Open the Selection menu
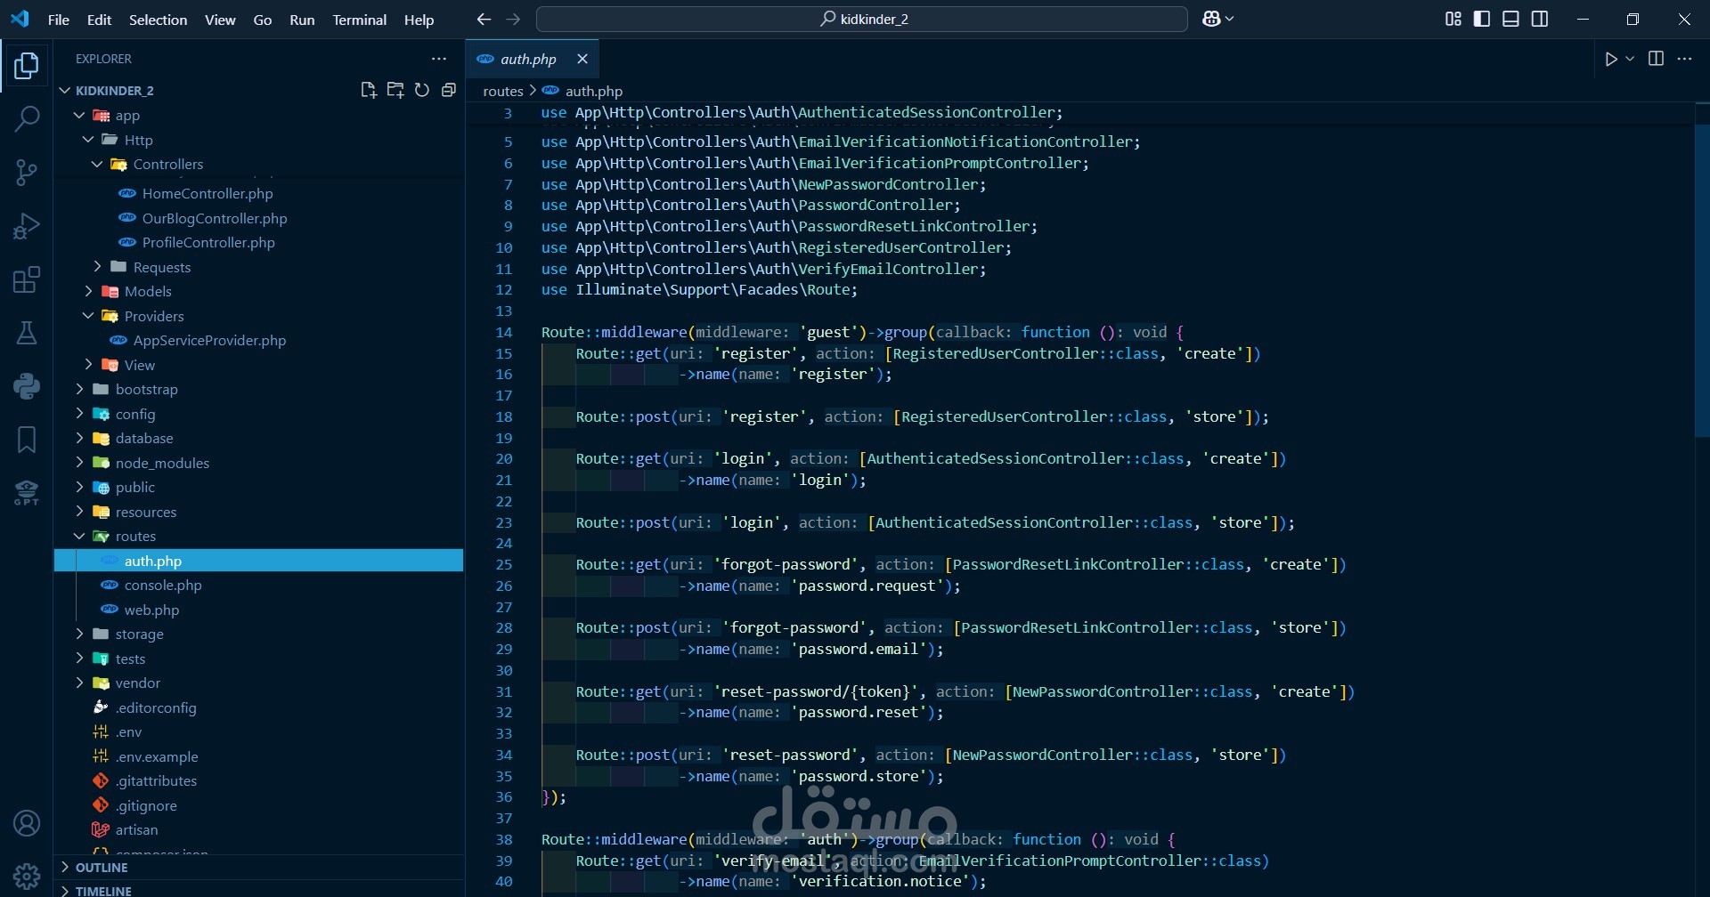 [x=158, y=20]
